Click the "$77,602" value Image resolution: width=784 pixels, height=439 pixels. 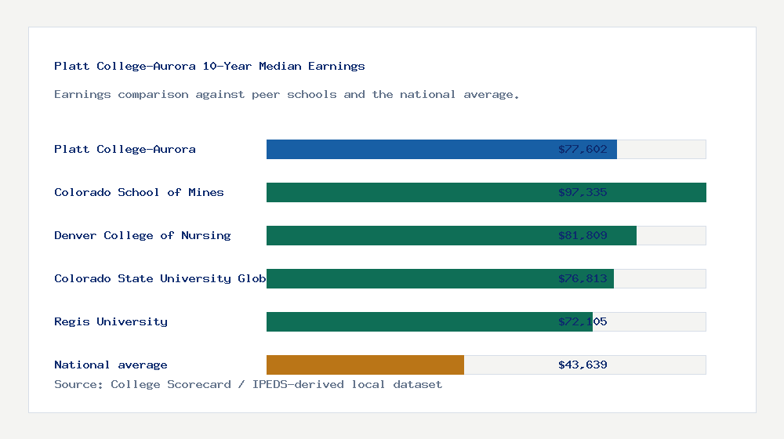(x=583, y=149)
